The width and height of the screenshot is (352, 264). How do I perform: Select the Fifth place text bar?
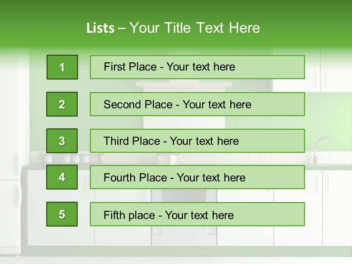coord(197,214)
